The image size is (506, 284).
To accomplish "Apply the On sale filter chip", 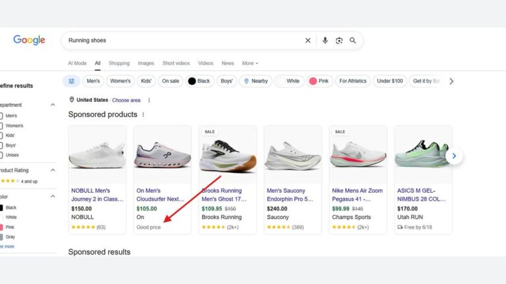I will pos(171,81).
